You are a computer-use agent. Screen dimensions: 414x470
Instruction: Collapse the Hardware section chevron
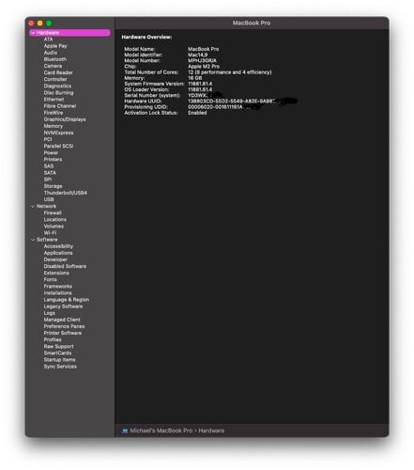pyautogui.click(x=33, y=33)
